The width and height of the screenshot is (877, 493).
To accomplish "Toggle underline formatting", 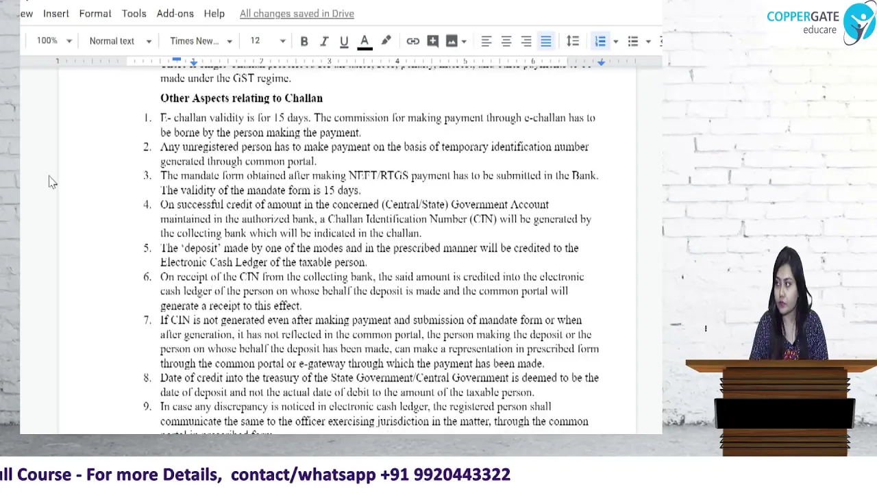I will pos(344,41).
